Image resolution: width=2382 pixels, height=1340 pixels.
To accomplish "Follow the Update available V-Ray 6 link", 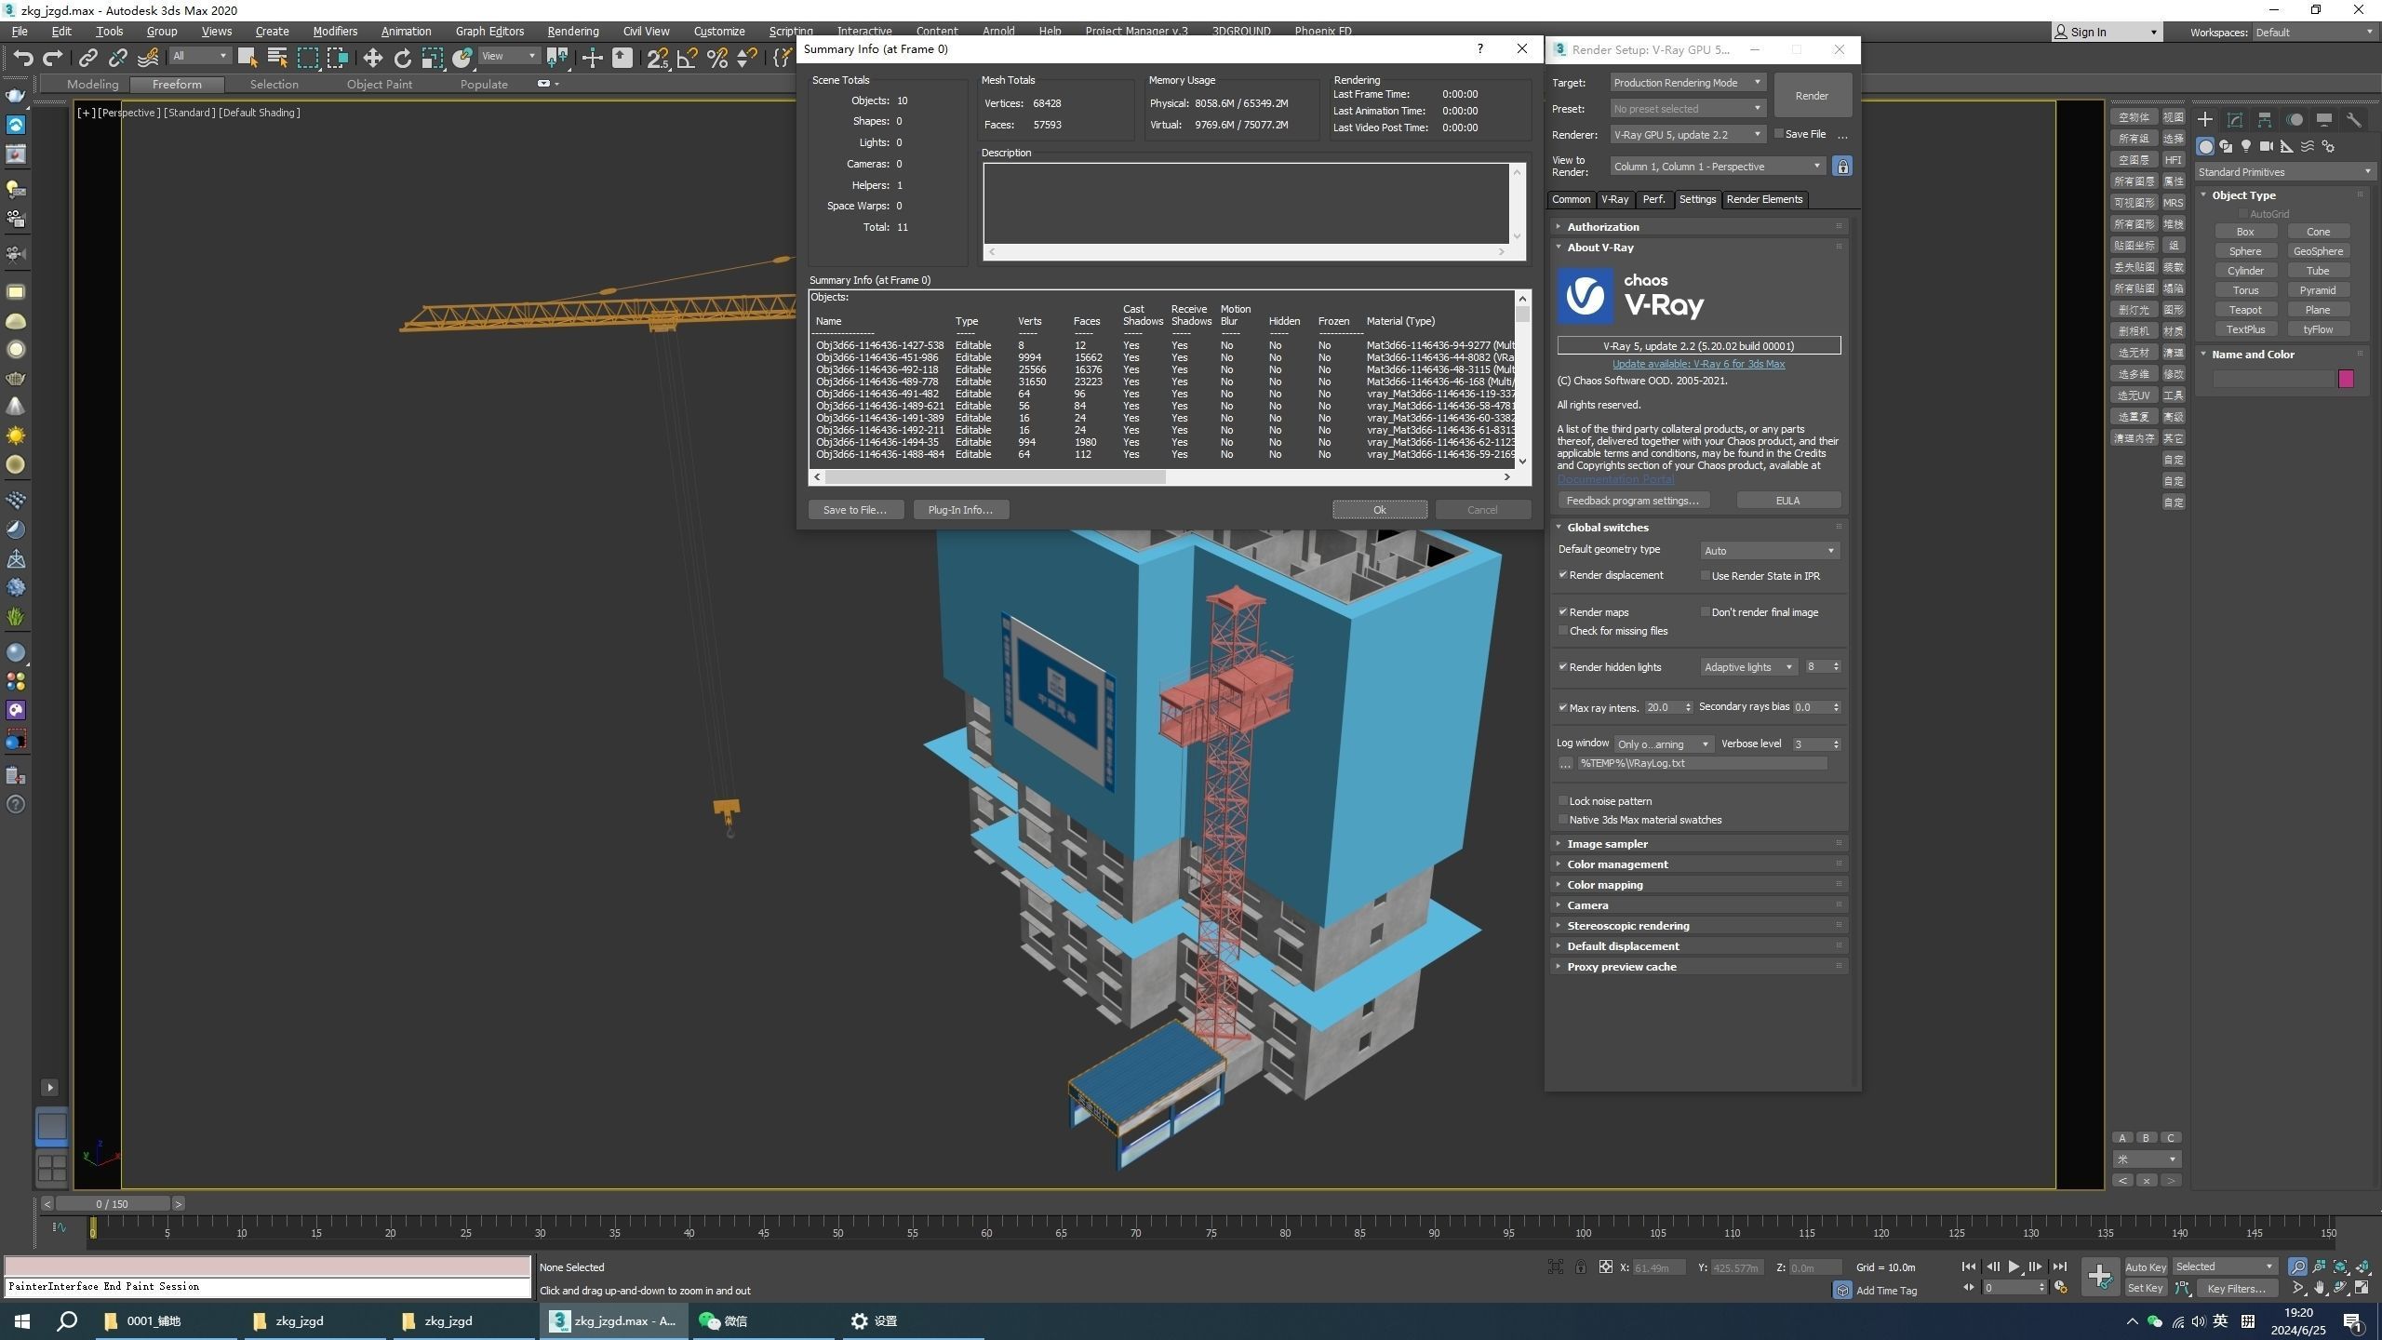I will point(1698,364).
